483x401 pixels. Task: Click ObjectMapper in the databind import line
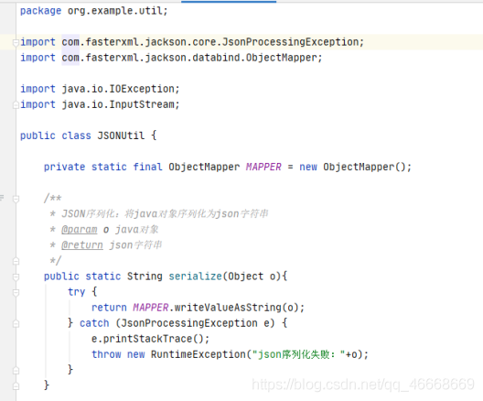(281, 58)
